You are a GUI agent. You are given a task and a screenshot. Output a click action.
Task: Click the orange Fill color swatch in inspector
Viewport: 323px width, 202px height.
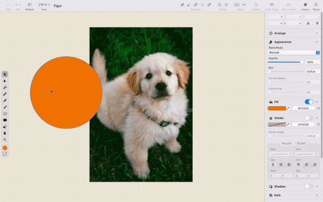click(x=277, y=108)
